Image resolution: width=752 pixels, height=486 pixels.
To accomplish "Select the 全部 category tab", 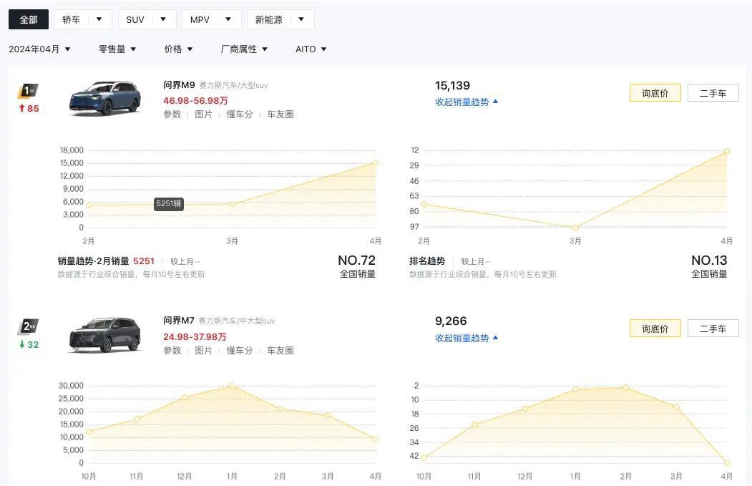I will point(29,19).
